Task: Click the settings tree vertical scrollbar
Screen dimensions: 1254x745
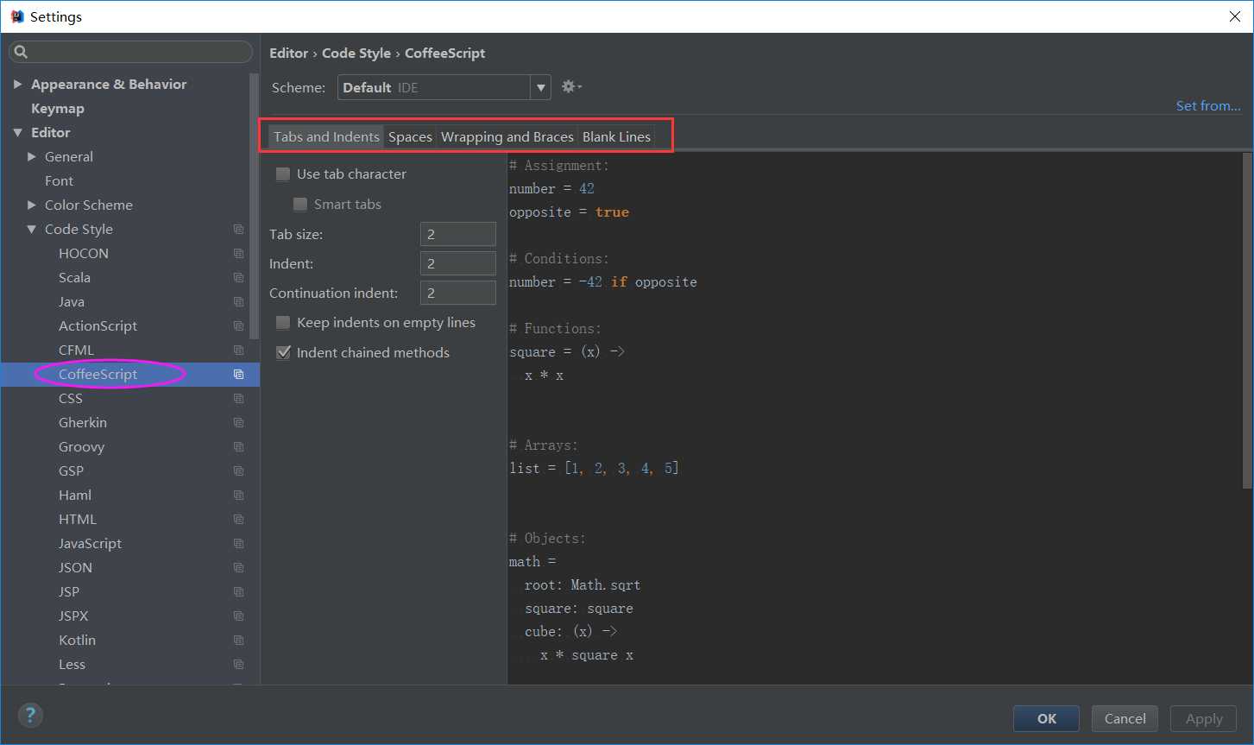Action: 254,205
